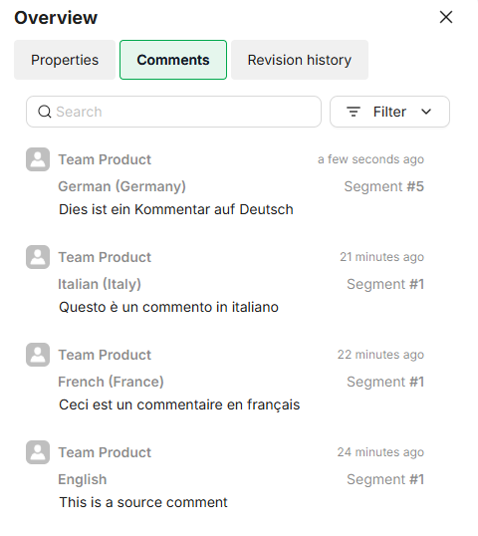Open Segment #1 link on Italian comment

click(x=385, y=284)
